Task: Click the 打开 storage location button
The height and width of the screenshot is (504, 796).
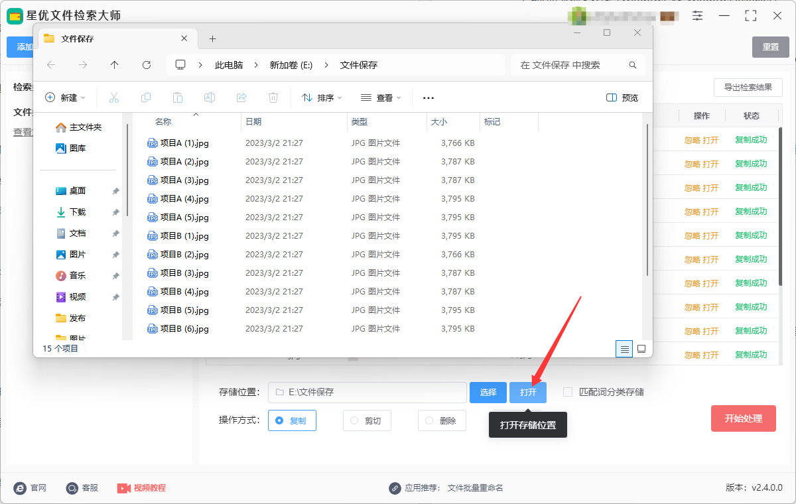Action: pos(528,393)
